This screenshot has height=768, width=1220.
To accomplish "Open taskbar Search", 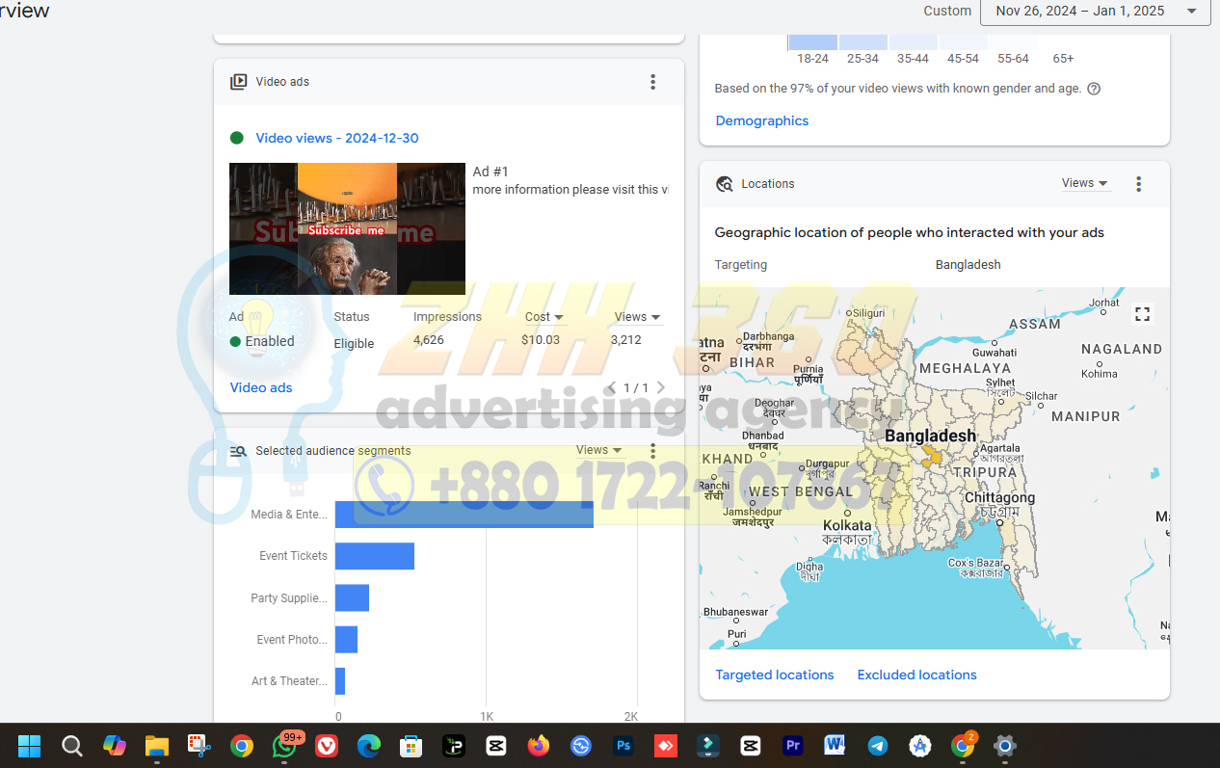I will coord(72,746).
